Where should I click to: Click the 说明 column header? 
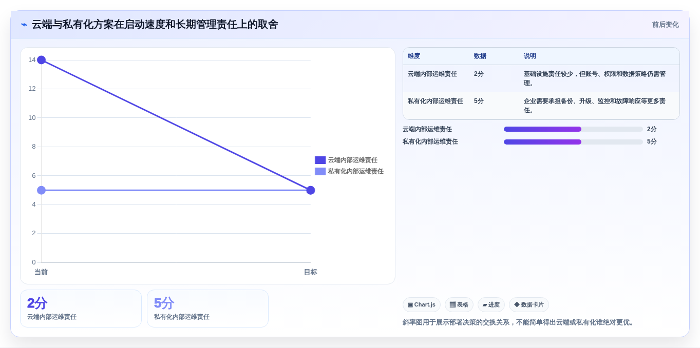pos(530,56)
